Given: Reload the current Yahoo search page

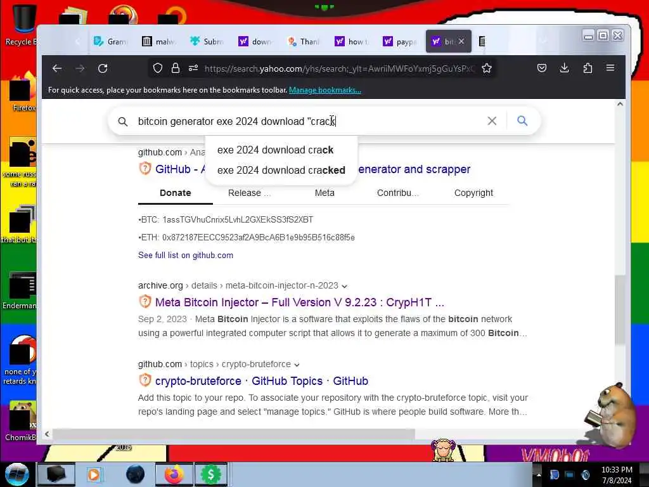Looking at the screenshot, I should coord(103,68).
